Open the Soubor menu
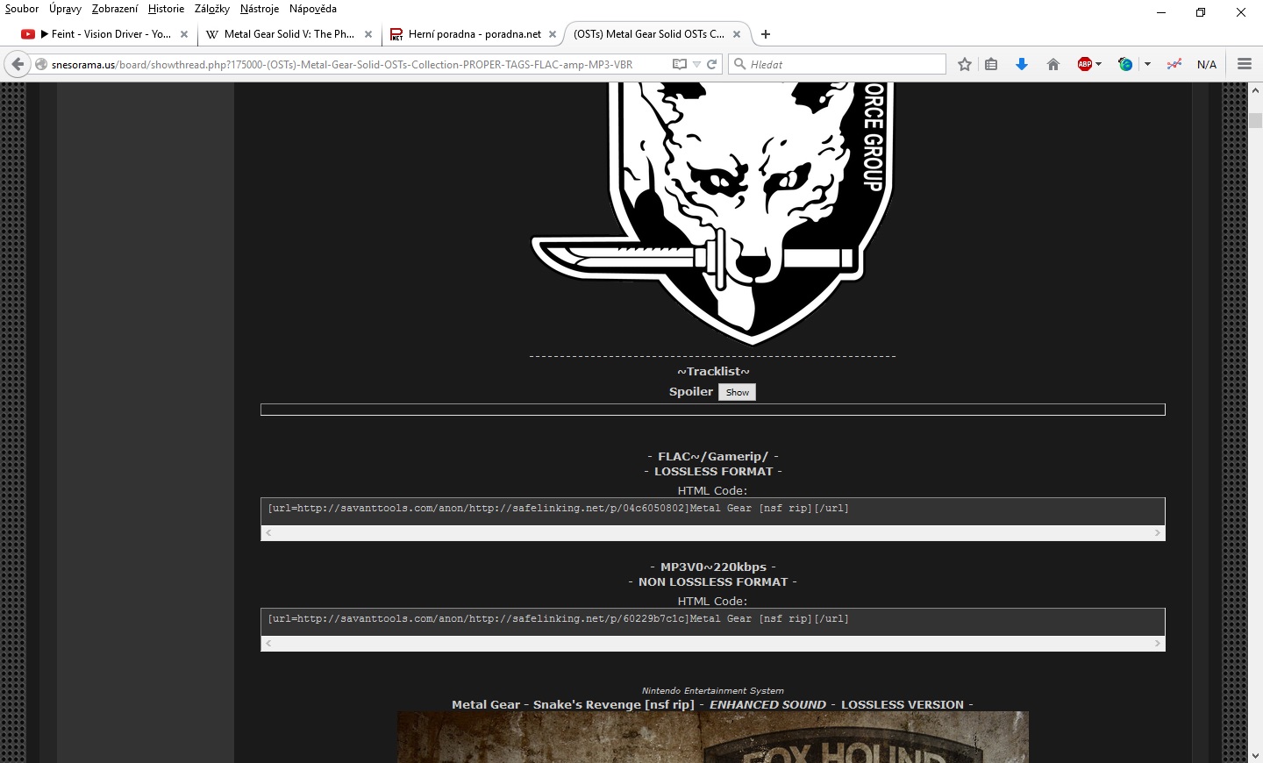This screenshot has height=763, width=1263. click(x=22, y=9)
